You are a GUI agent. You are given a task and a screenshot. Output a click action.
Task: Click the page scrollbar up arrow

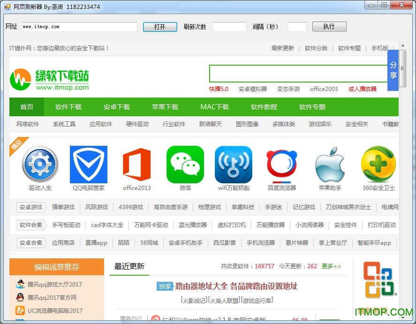403,45
